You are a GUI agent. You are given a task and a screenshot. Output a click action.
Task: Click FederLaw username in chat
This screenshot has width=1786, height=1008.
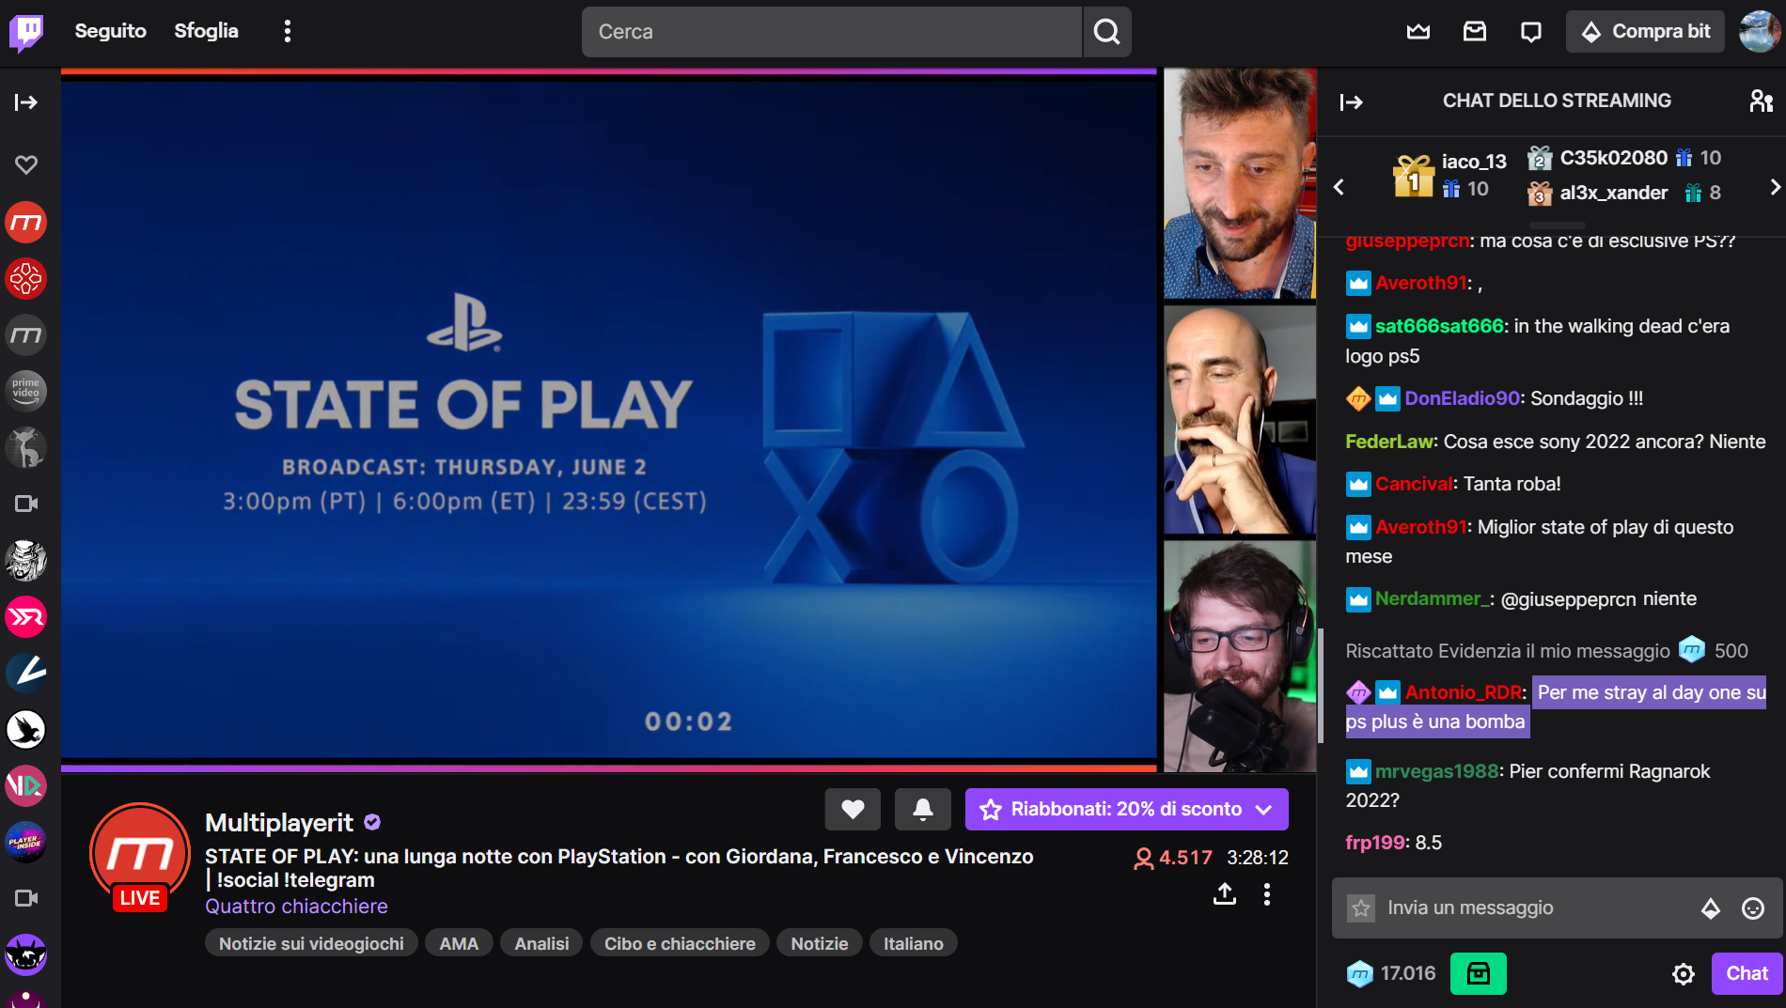pos(1389,442)
